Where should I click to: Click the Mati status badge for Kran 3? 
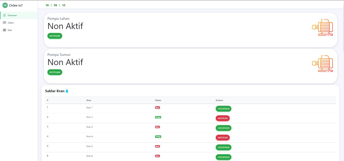click(157, 127)
